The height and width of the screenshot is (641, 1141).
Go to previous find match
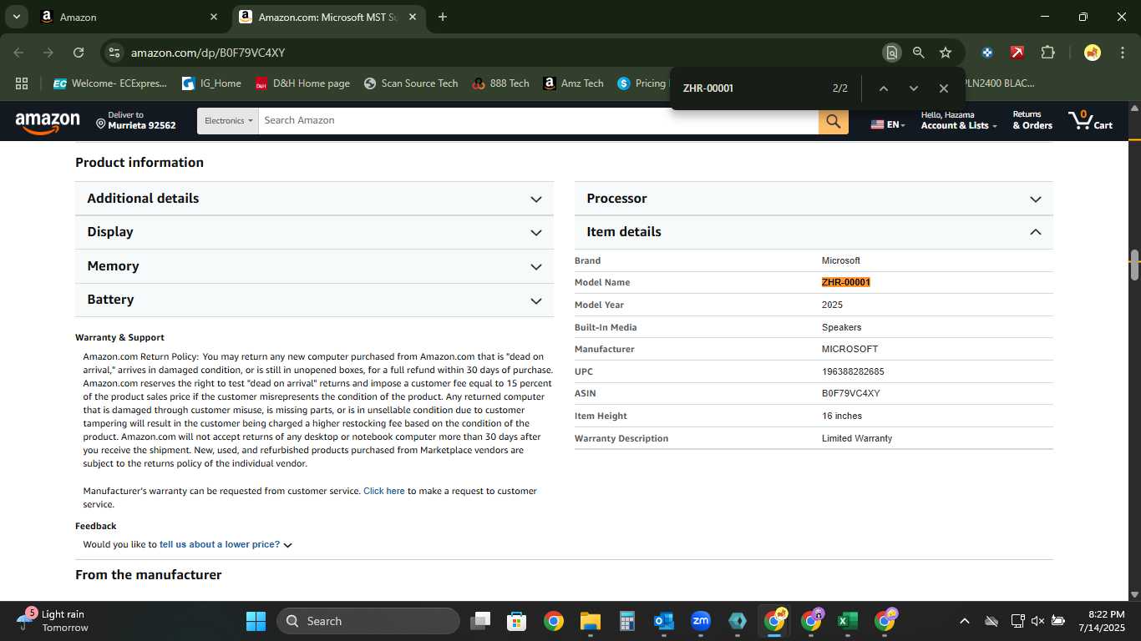(x=883, y=88)
